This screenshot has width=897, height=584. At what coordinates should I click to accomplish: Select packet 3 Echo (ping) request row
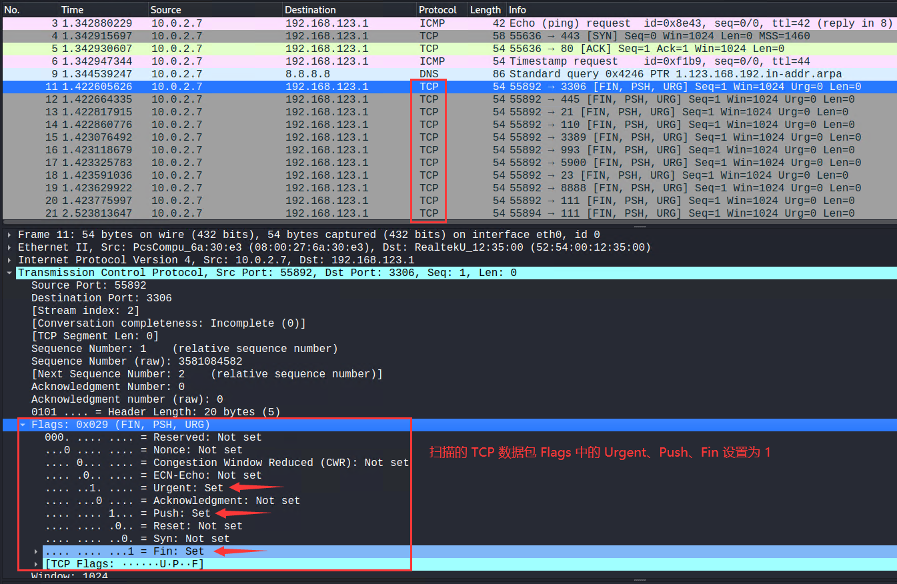(448, 23)
